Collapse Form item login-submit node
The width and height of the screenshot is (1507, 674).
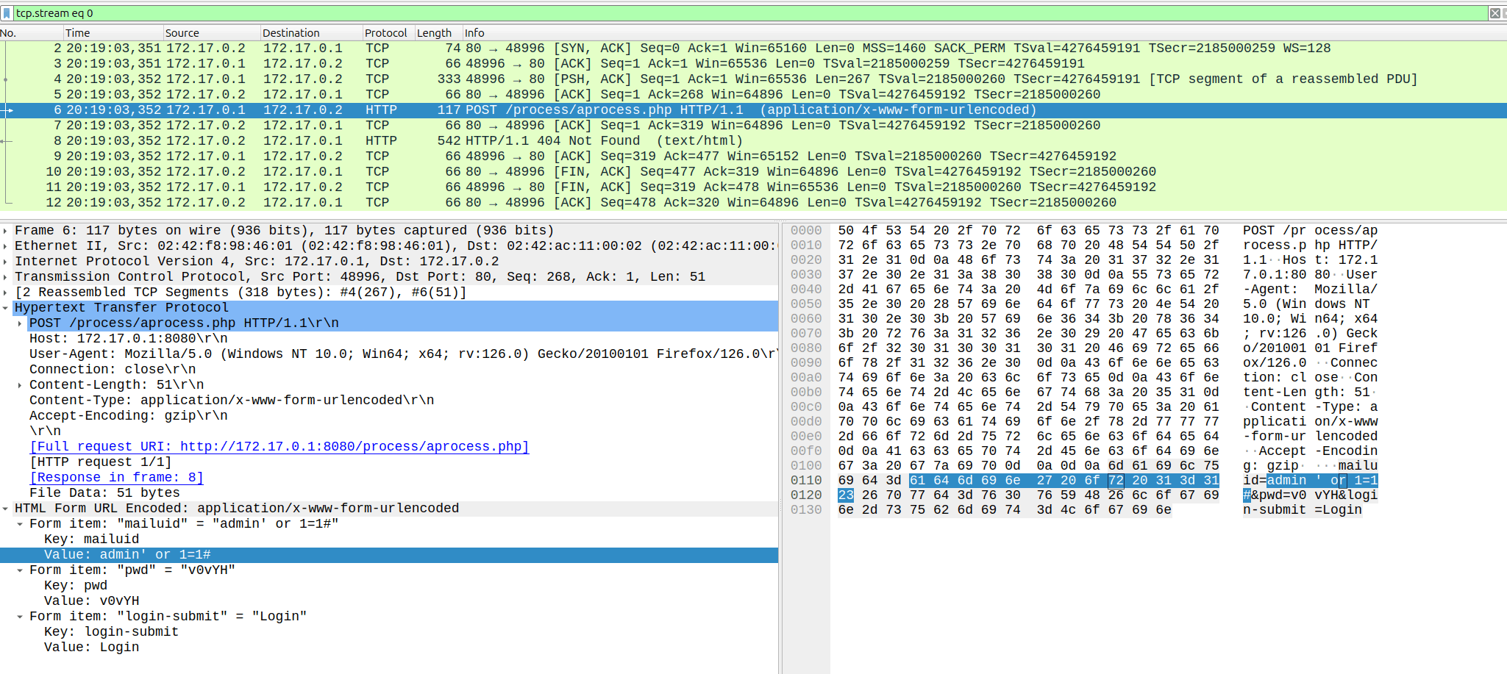pos(20,617)
